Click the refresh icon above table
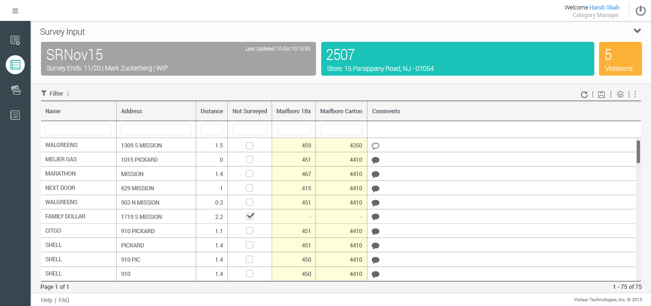The image size is (651, 306). click(x=584, y=94)
